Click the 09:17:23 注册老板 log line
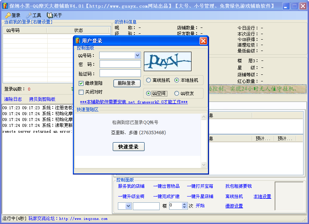This screenshot has height=224, width=309. tap(37, 108)
